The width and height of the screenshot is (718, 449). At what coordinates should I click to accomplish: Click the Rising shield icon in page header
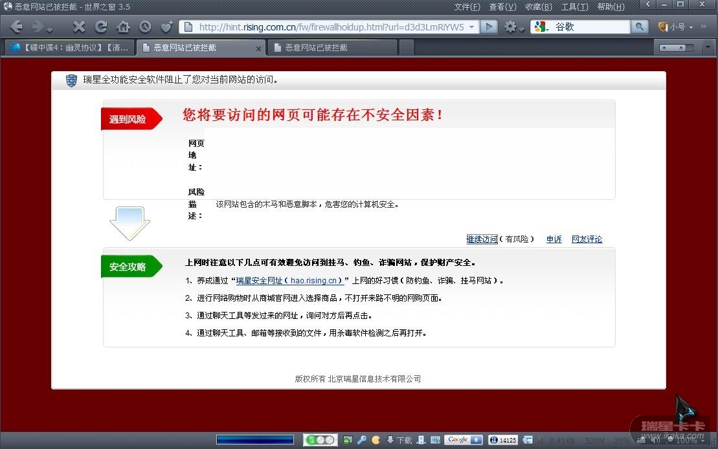pos(71,81)
